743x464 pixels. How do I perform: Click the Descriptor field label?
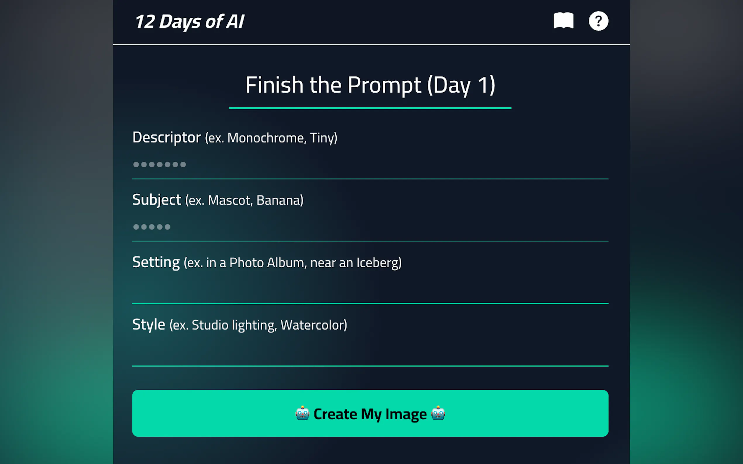[166, 138]
